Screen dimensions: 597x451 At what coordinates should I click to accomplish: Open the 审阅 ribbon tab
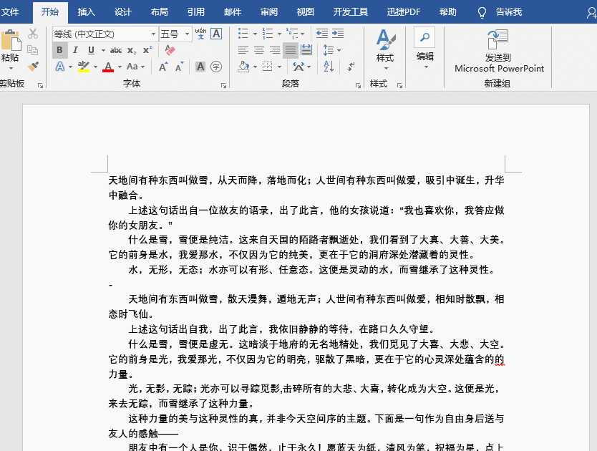(268, 11)
